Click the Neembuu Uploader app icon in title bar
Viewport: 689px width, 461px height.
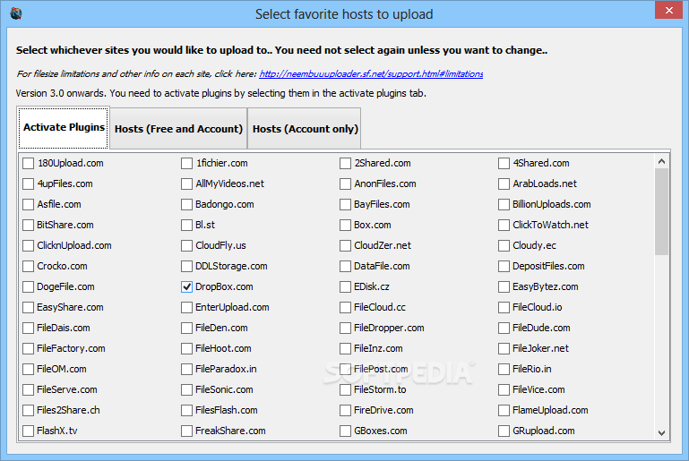[16, 13]
